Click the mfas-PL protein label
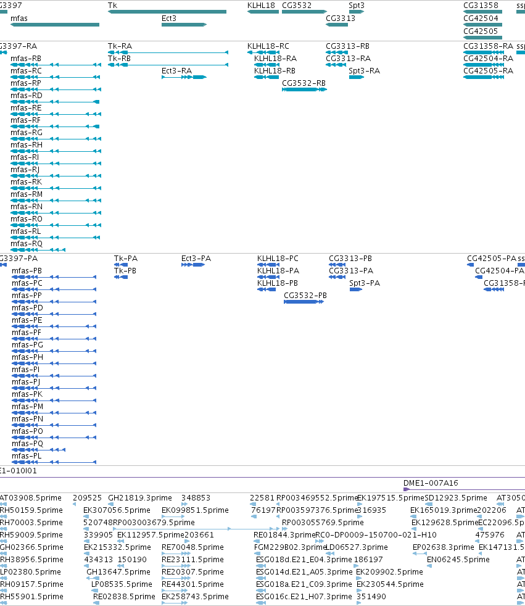525x606 pixels. pyautogui.click(x=27, y=456)
